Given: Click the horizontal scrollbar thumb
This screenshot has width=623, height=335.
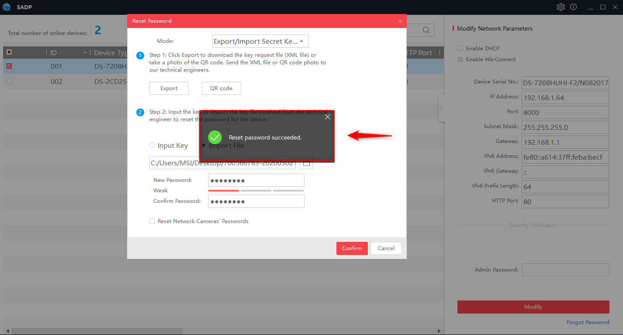Looking at the screenshot, I should (x=97, y=332).
